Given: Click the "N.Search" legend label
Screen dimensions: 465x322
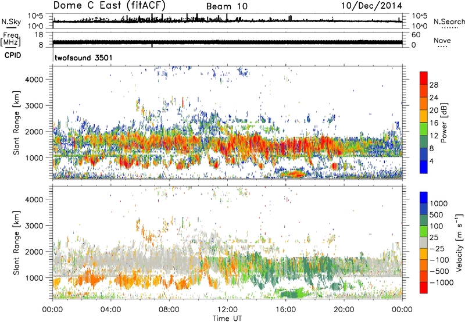Looking at the screenshot, I should (x=449, y=22).
